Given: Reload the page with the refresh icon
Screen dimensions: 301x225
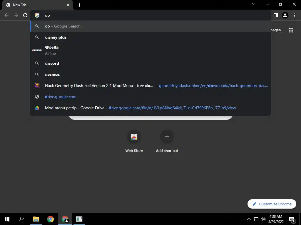Looking at the screenshot, I should point(25,15).
